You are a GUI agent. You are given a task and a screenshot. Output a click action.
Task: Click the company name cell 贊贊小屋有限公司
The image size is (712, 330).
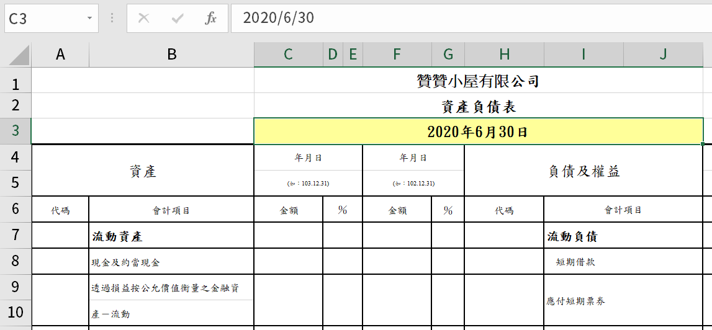click(478, 81)
